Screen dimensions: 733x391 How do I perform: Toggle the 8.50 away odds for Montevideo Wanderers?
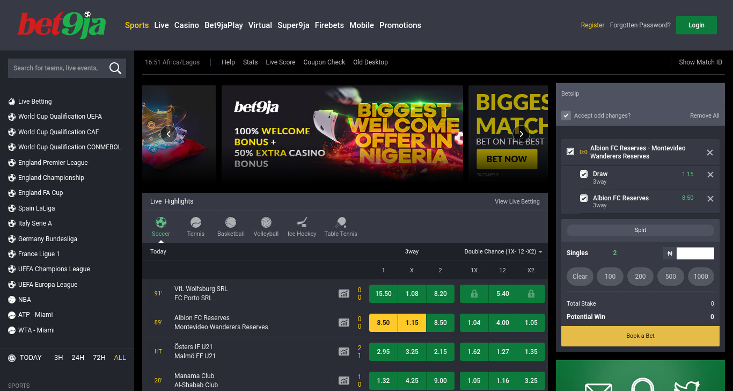pyautogui.click(x=440, y=323)
